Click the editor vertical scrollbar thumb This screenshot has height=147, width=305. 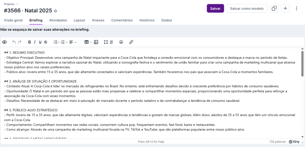(x=302, y=64)
